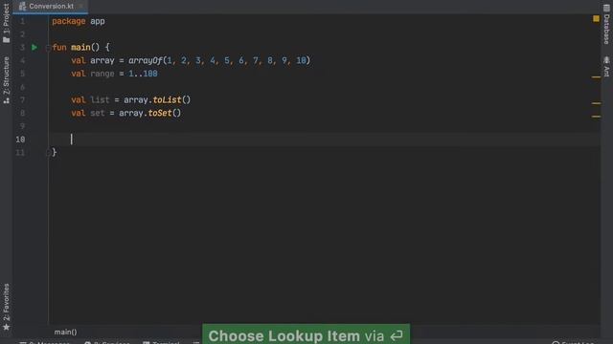Click the Kotlin file icon on Conversion.kt tab
The height and width of the screenshot is (344, 613).
22,6
